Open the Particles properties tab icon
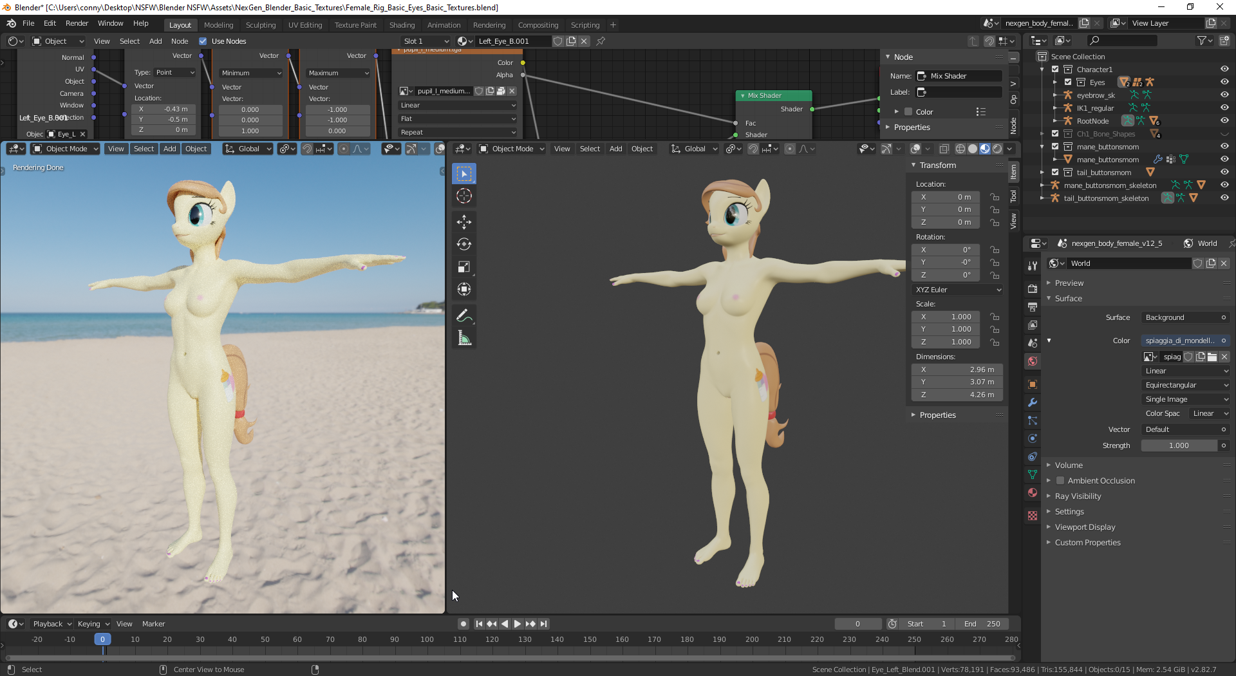1236x676 pixels. point(1033,420)
